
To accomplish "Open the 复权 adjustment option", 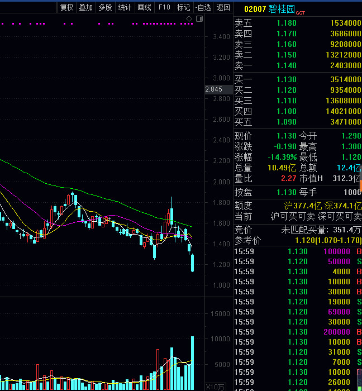I will pyautogui.click(x=66, y=7).
